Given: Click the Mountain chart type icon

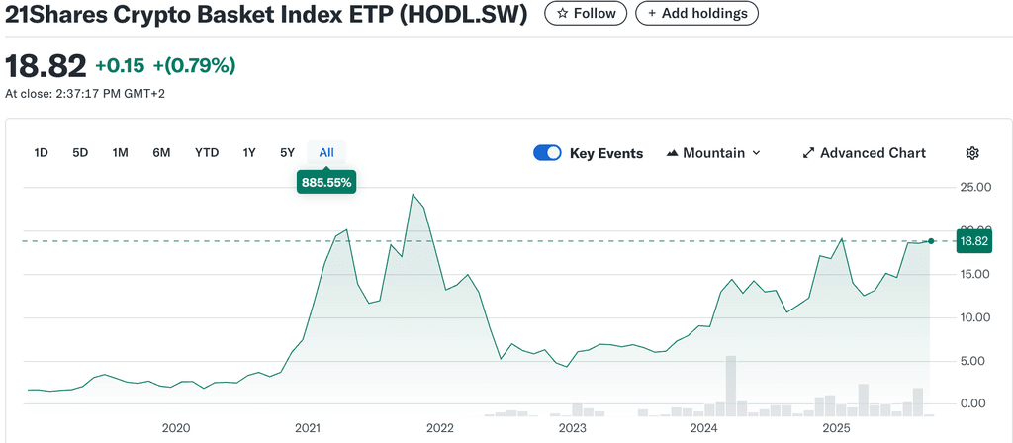Looking at the screenshot, I should [673, 153].
